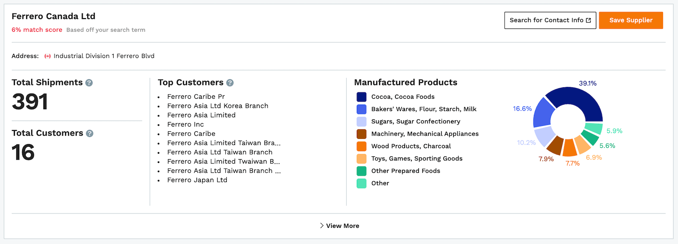Select the Cocoa, Cocoa Foods color swatch
Viewport: 678px width, 244px height.
click(361, 97)
